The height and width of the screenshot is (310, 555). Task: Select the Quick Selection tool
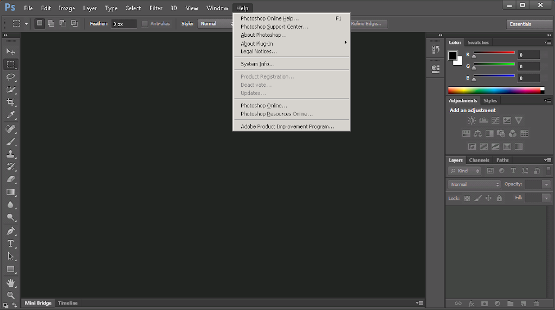coord(11,89)
